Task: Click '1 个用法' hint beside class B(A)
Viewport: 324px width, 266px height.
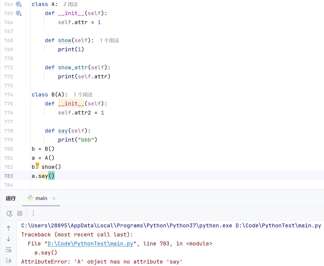Action: [x=83, y=95]
